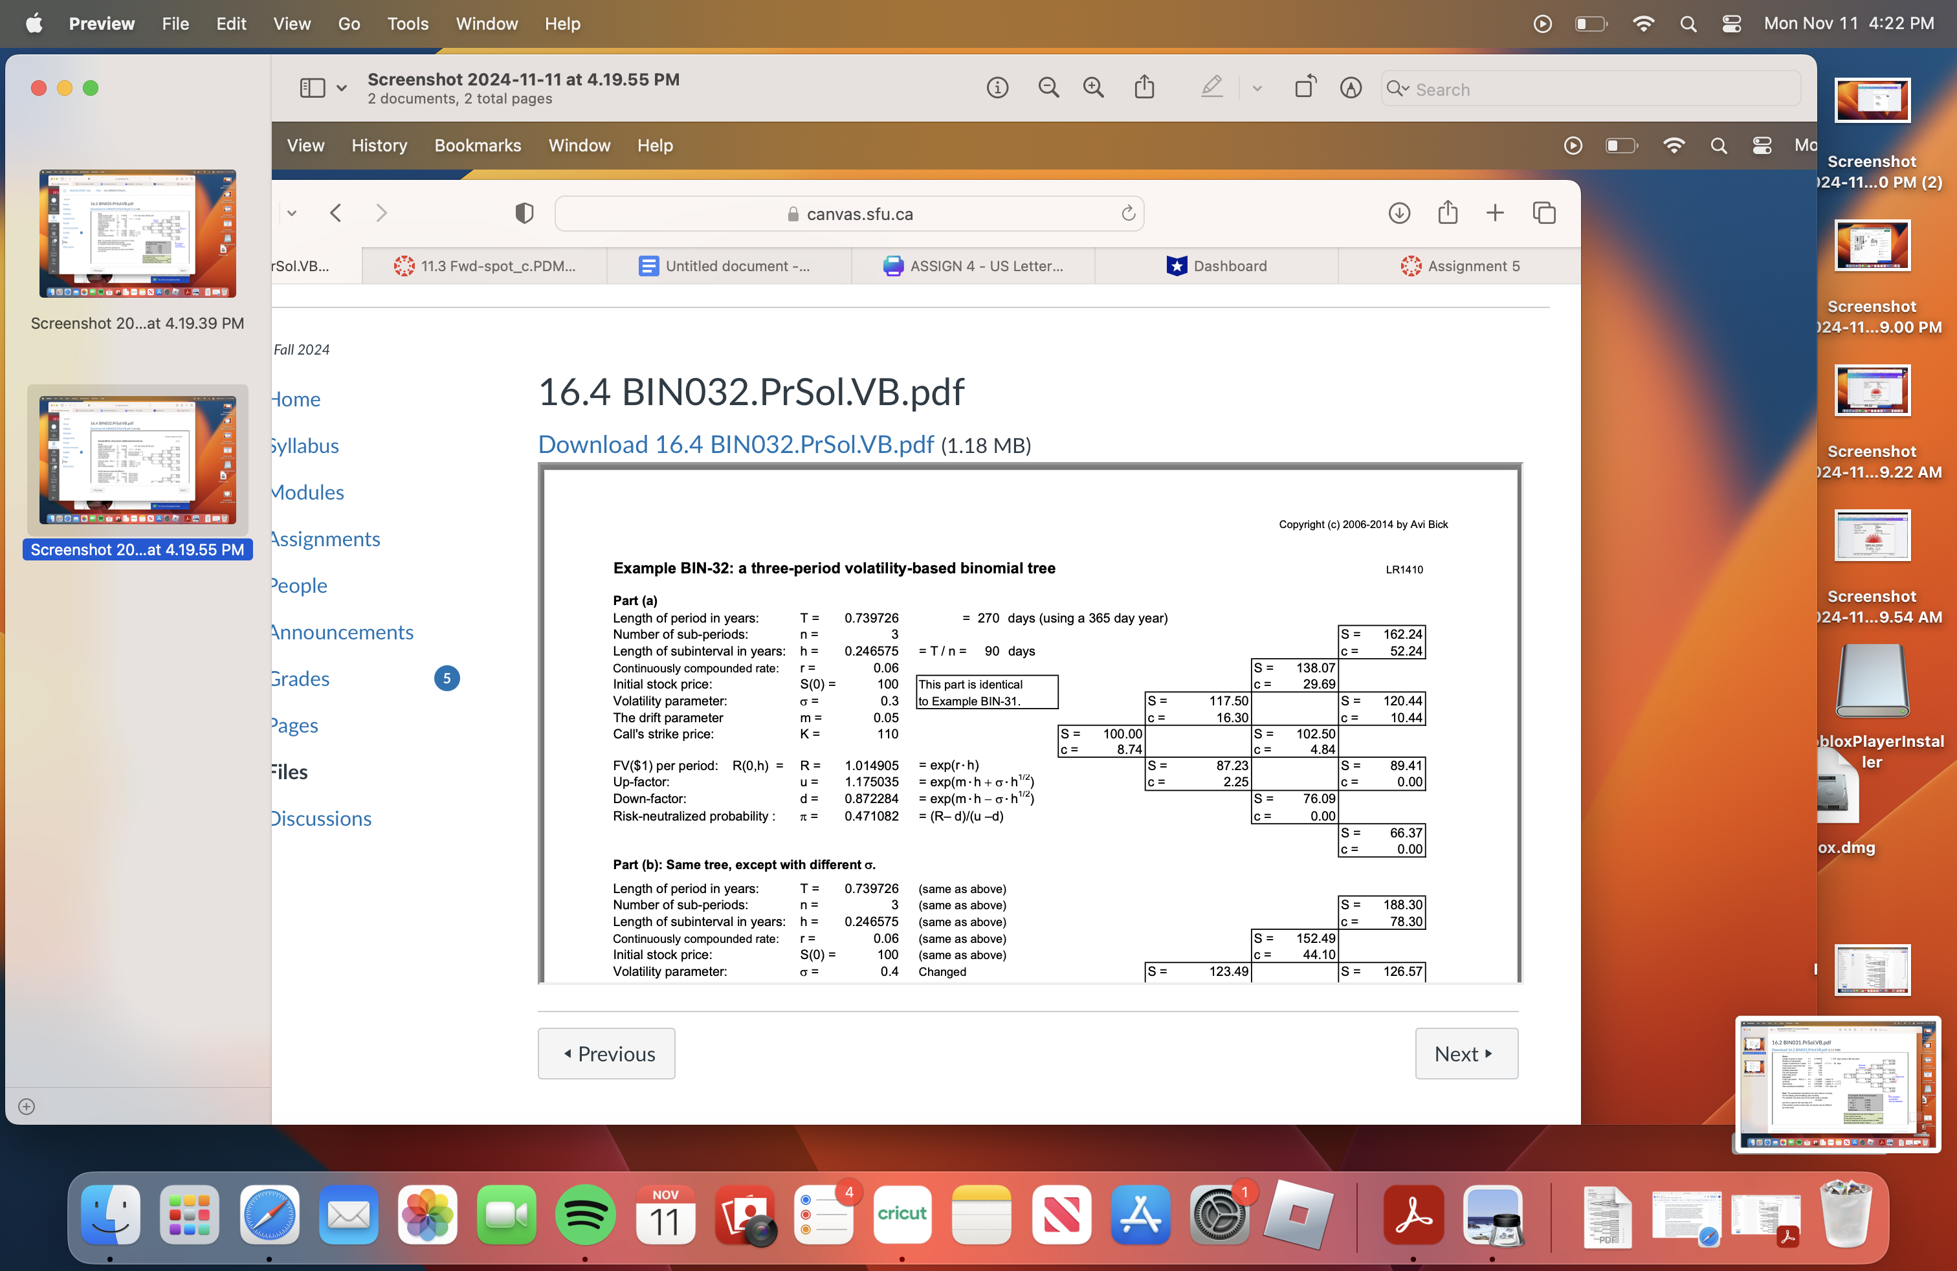1957x1271 pixels.
Task: Open Spotlight search from the menu bar
Action: point(1688,24)
